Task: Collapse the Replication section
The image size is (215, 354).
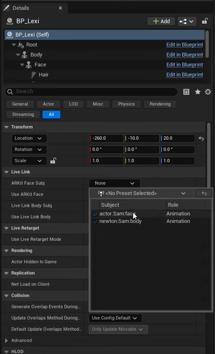Action: point(6,273)
